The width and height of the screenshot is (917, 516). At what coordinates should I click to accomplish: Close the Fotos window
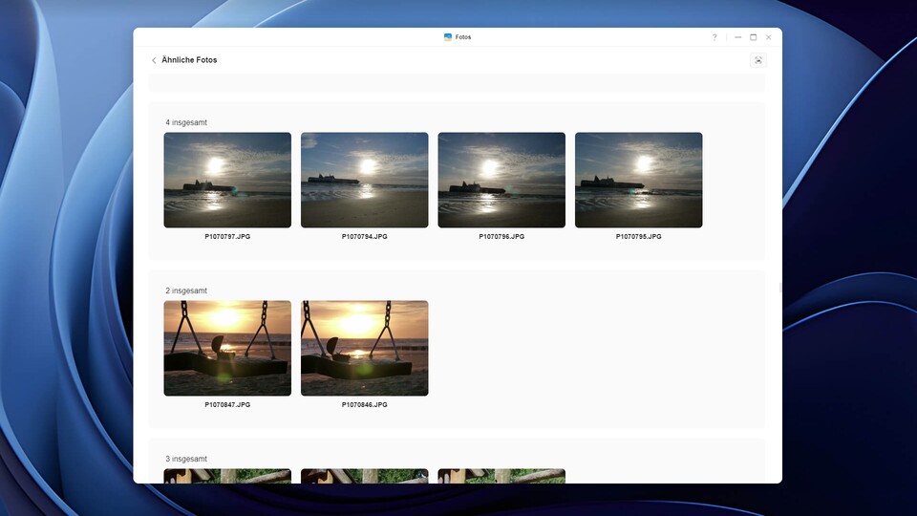pyautogui.click(x=769, y=37)
